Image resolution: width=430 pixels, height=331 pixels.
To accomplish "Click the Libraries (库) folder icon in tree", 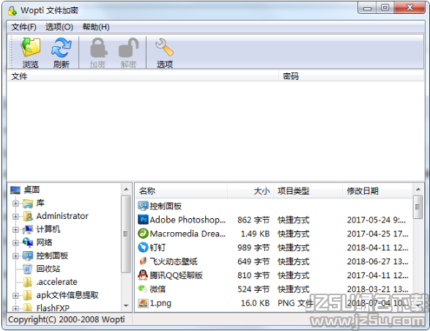I will (28, 203).
